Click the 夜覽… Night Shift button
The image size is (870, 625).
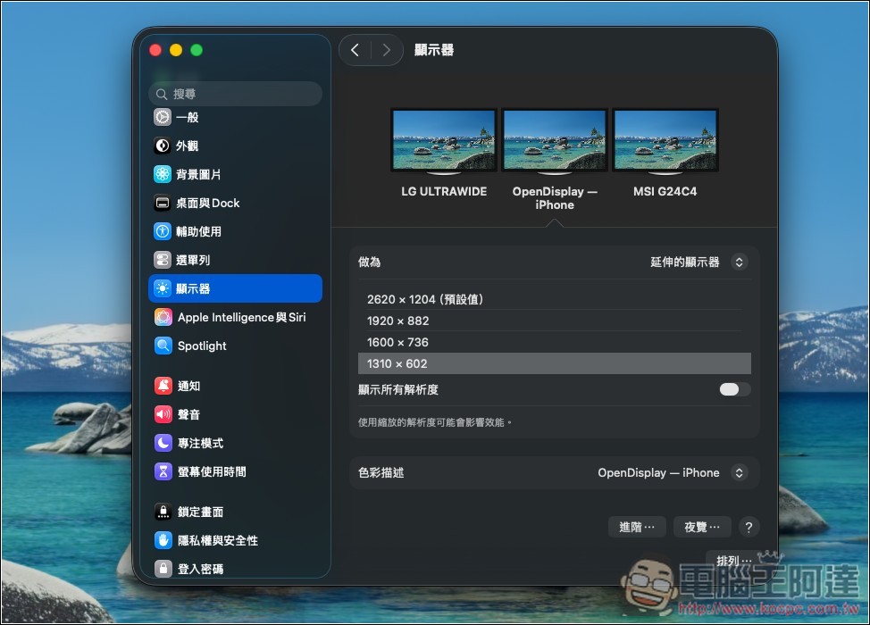(702, 527)
